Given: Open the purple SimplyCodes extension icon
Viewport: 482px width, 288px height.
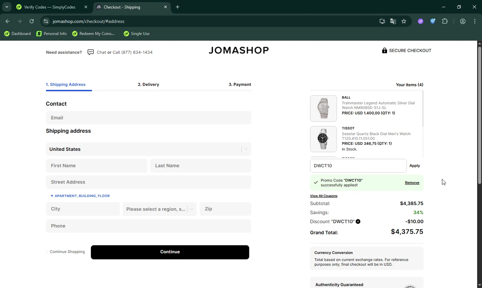Looking at the screenshot, I should tap(421, 21).
